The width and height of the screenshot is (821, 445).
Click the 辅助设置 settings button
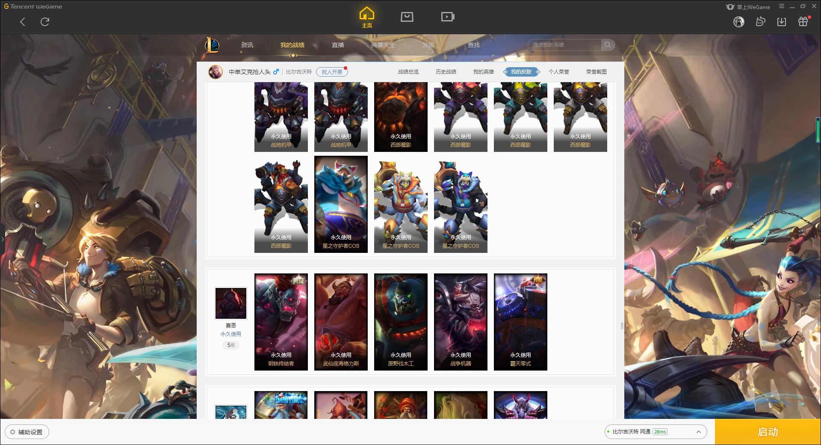(27, 432)
